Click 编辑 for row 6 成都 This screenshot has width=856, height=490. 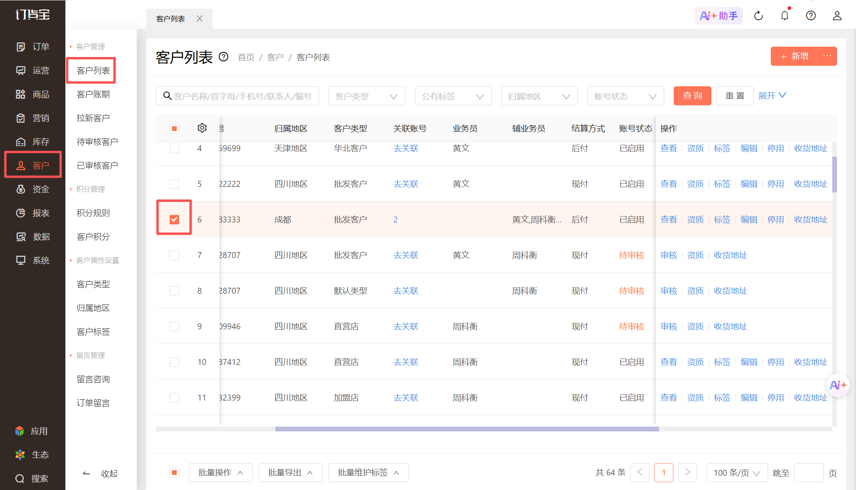(x=749, y=220)
